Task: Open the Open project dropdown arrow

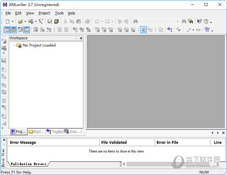Action: [x=36, y=22]
